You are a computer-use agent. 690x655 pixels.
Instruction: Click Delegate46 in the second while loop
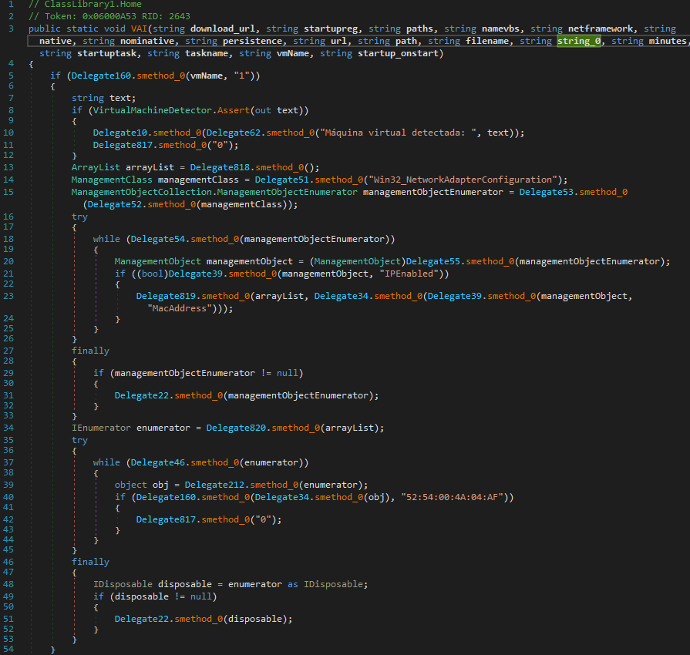coord(157,463)
